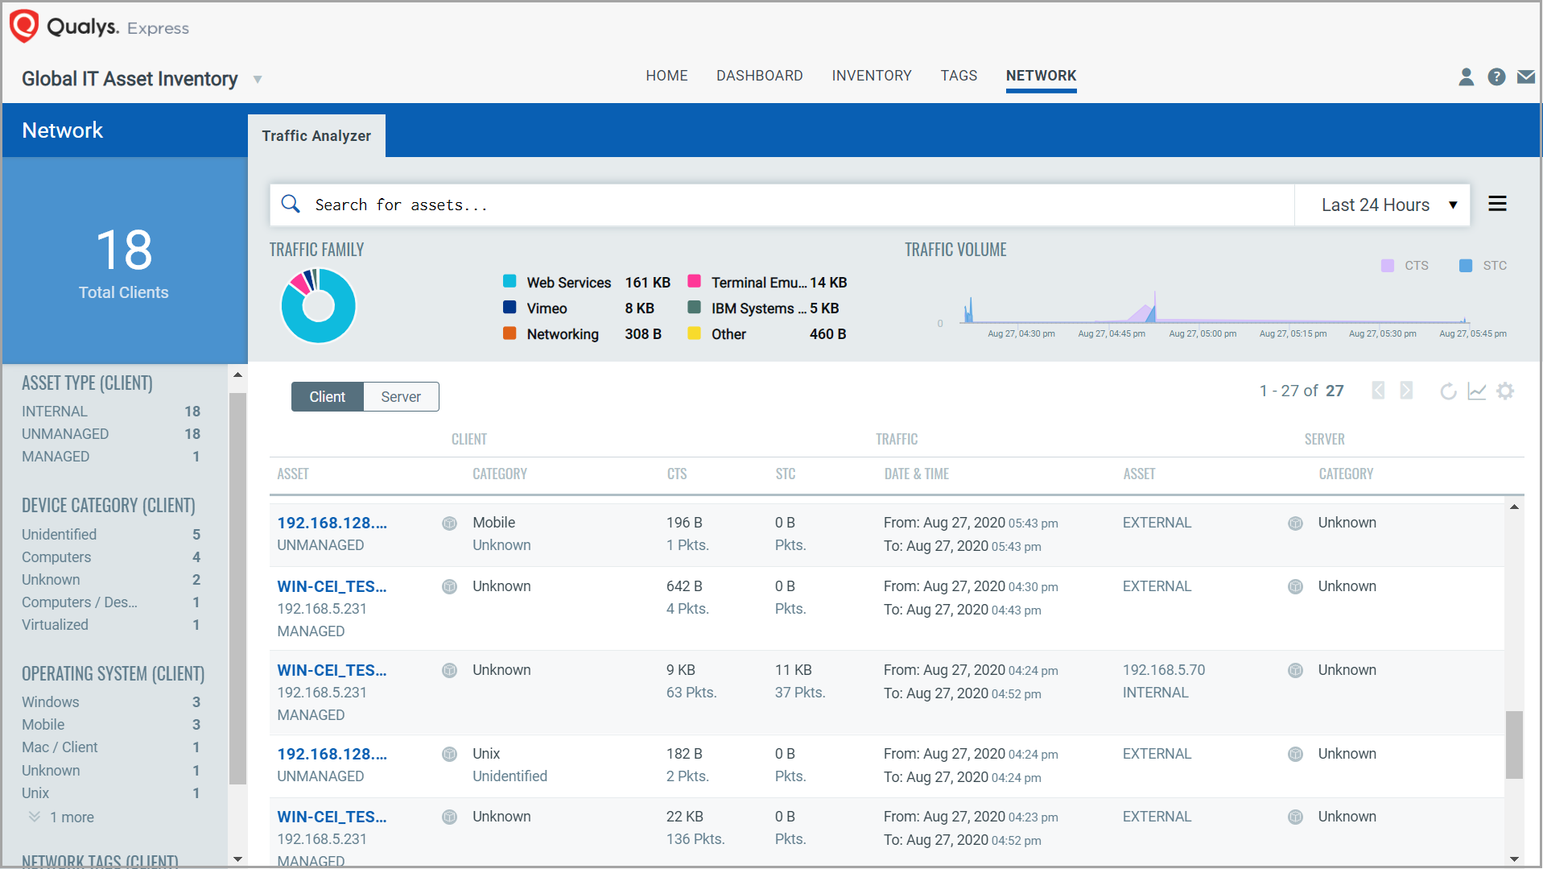Screen dimensions: 1543x869
Task: Open the user profile icon
Action: 1466,77
